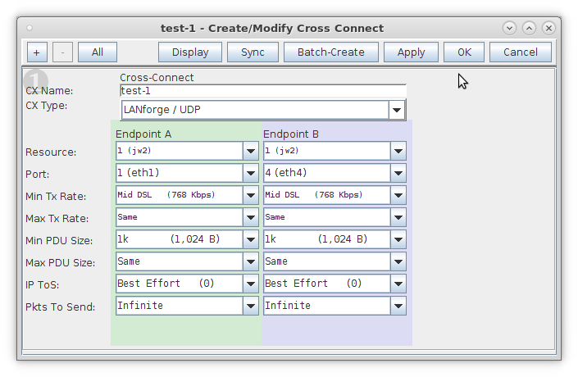Viewport: 578px width, 377px height.
Task: Expand Endpoint A Resource dropdown
Action: [x=251, y=152]
